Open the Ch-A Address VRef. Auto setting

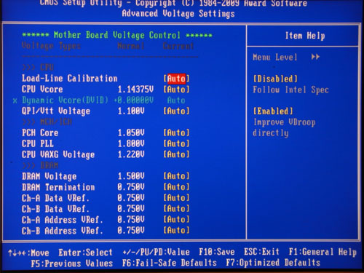[176, 220]
